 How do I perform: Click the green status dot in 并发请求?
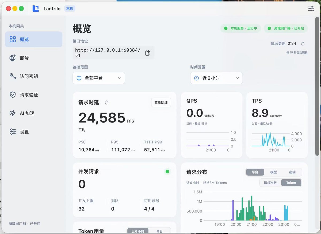click(x=167, y=172)
